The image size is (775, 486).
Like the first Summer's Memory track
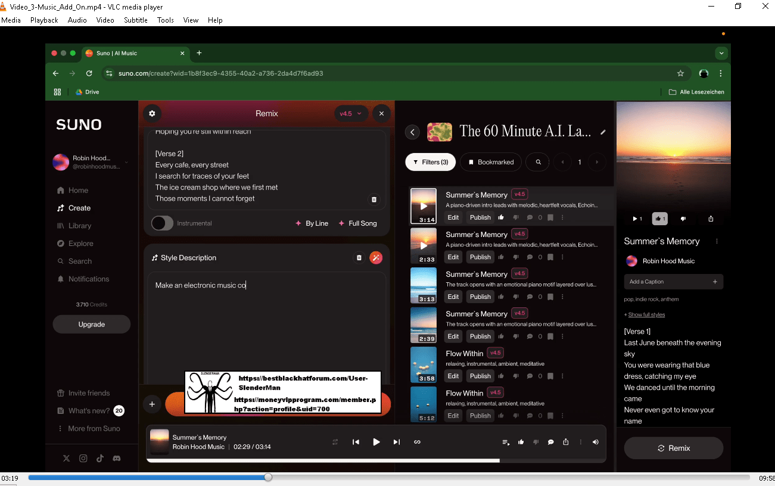coord(501,217)
